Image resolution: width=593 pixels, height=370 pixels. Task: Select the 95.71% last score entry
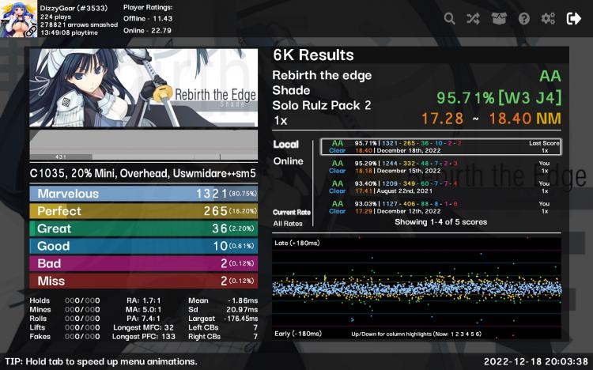(x=440, y=147)
